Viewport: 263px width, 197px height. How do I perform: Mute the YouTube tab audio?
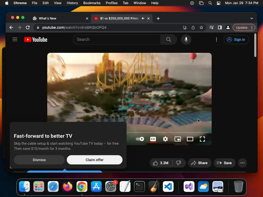point(143,18)
